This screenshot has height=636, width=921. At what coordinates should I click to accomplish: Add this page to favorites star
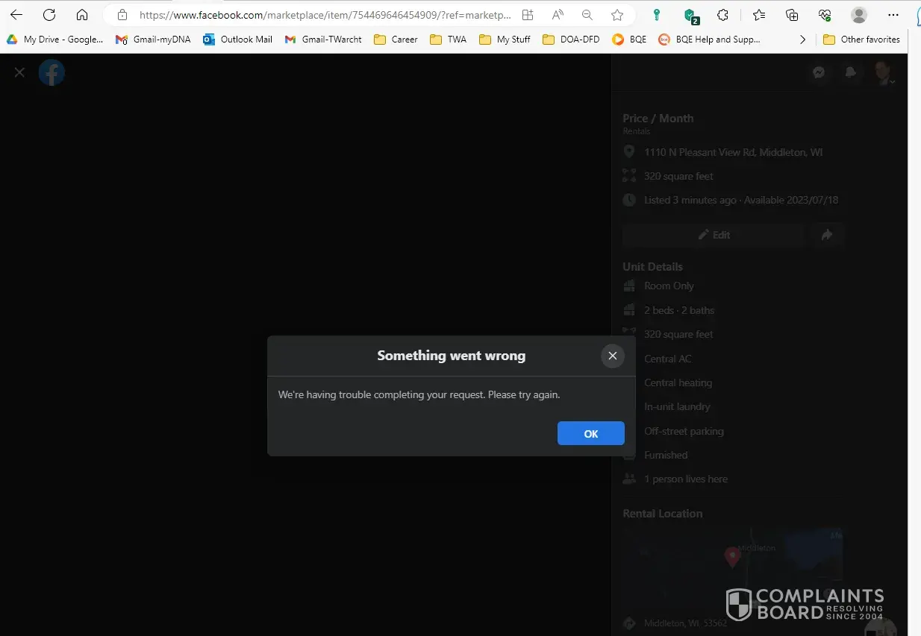[616, 15]
